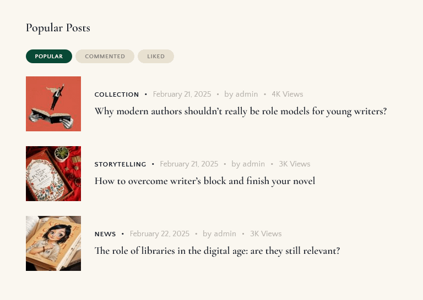This screenshot has height=300, width=423.
Task: Click the February 22, 2025 date
Action: point(159,234)
